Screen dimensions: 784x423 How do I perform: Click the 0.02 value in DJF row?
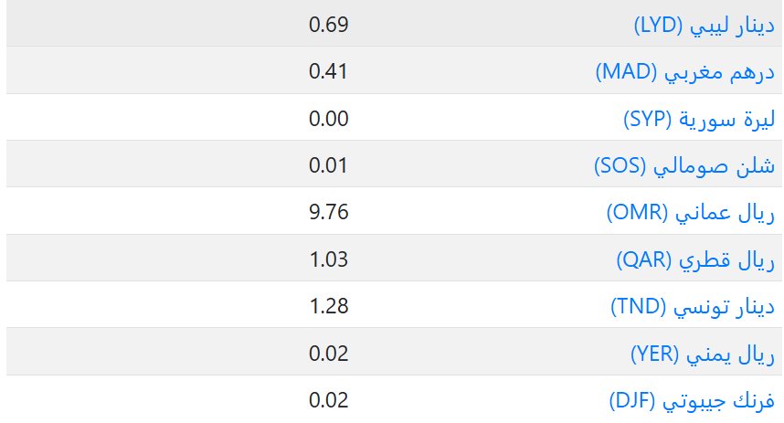pos(329,400)
